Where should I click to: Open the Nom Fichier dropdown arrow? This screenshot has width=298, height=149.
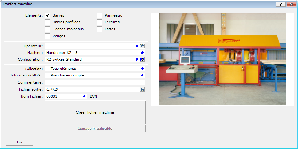coord(84,96)
